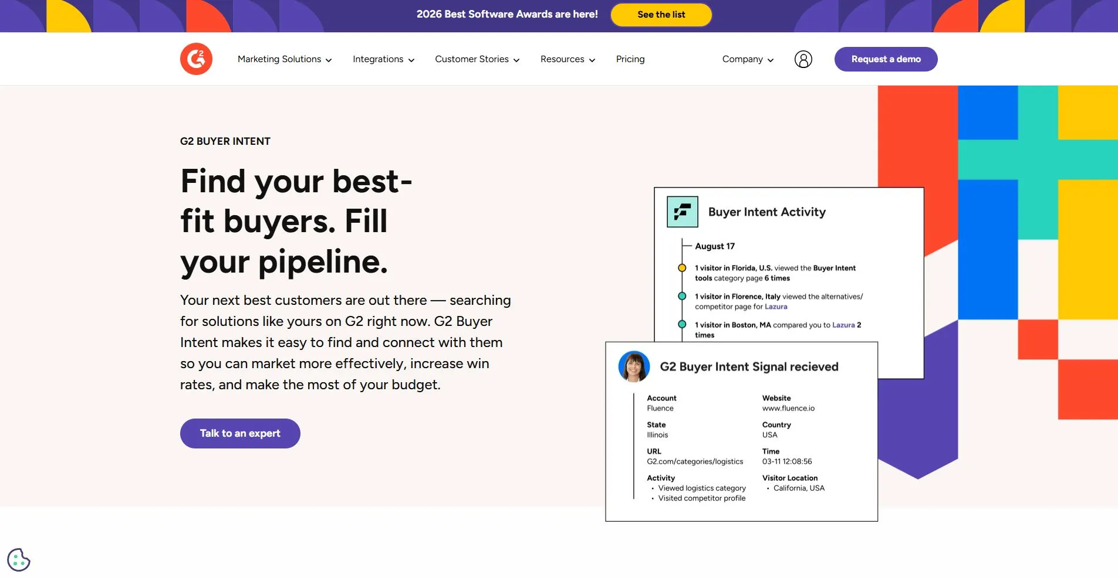Image resolution: width=1118 pixels, height=578 pixels.
Task: Open the user account profile icon
Action: coord(803,59)
